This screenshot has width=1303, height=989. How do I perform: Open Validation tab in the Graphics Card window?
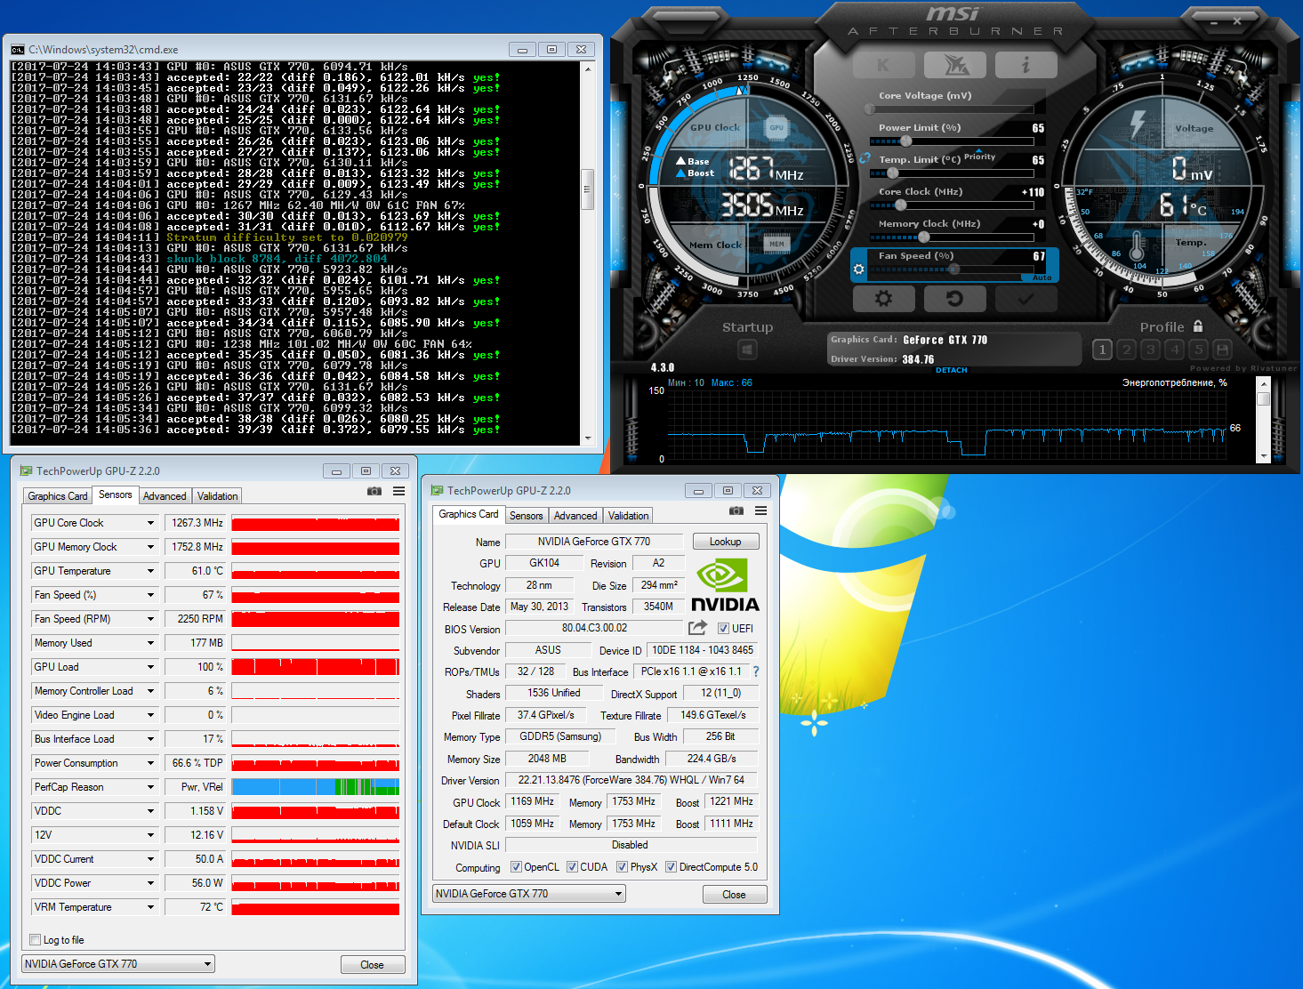point(628,516)
